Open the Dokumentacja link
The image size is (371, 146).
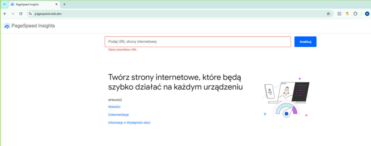(118, 115)
